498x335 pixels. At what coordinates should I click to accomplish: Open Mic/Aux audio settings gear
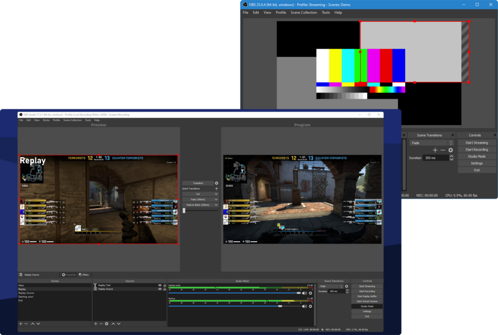[310, 306]
